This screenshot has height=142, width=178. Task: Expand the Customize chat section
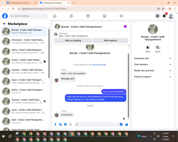pyautogui.click(x=153, y=58)
